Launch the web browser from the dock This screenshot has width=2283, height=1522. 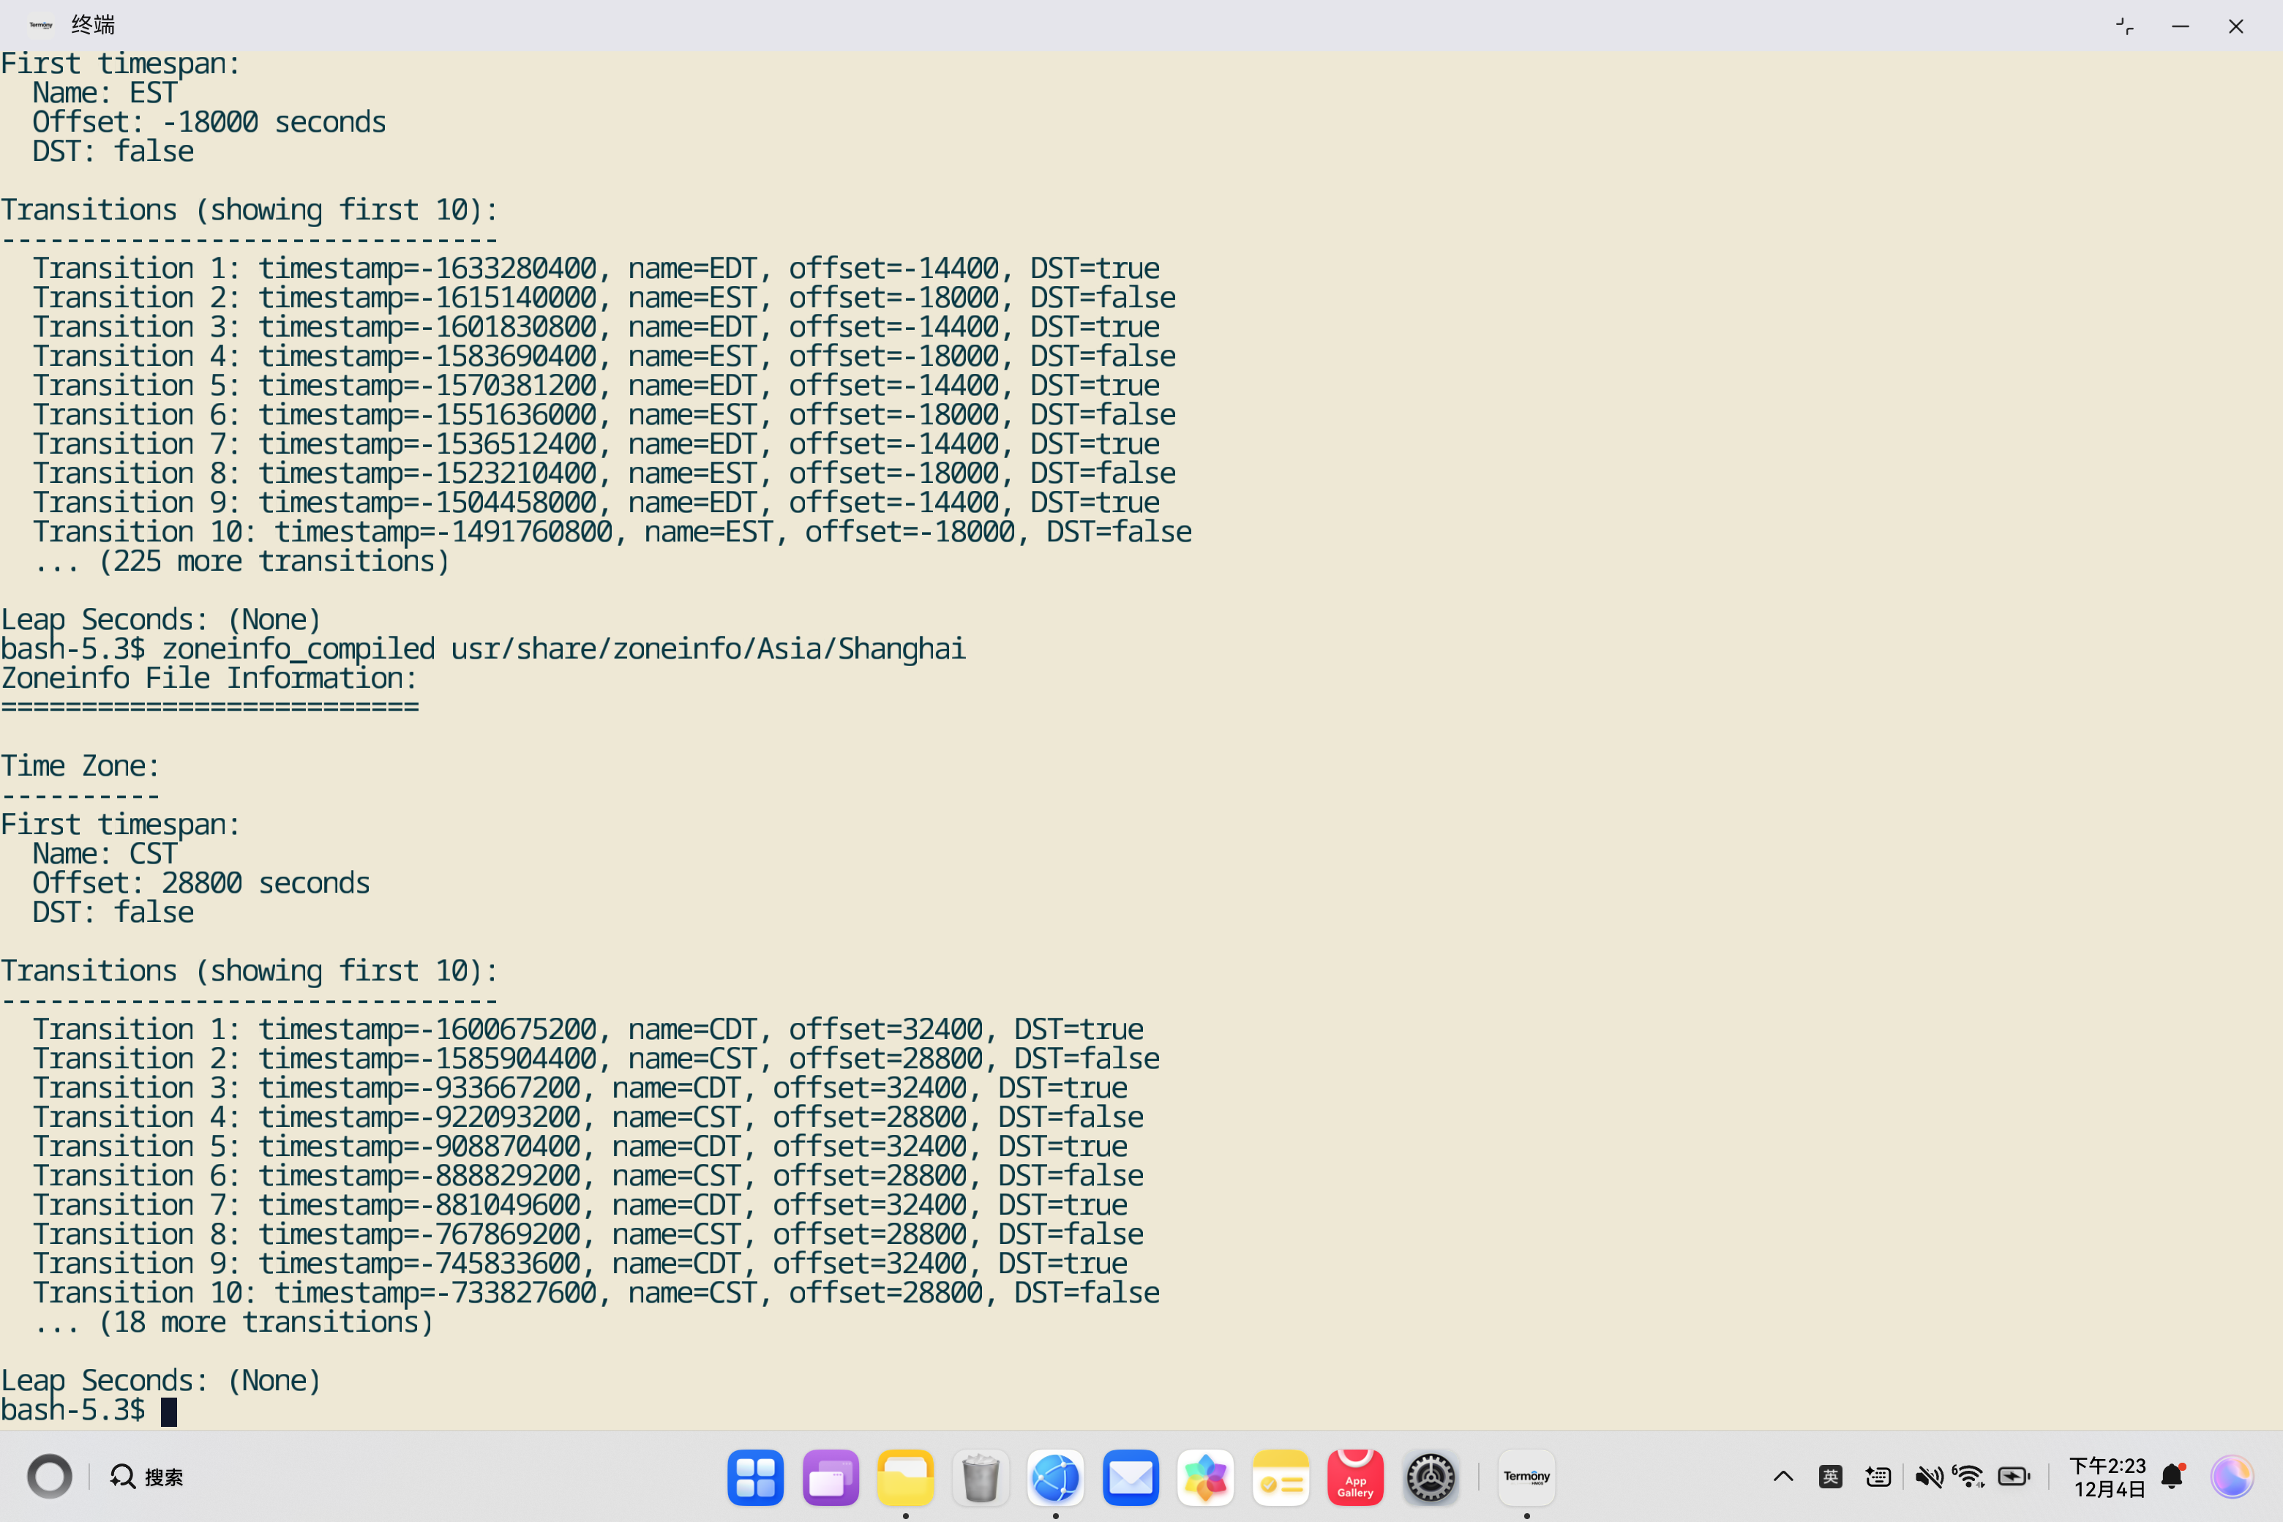click(1056, 1477)
